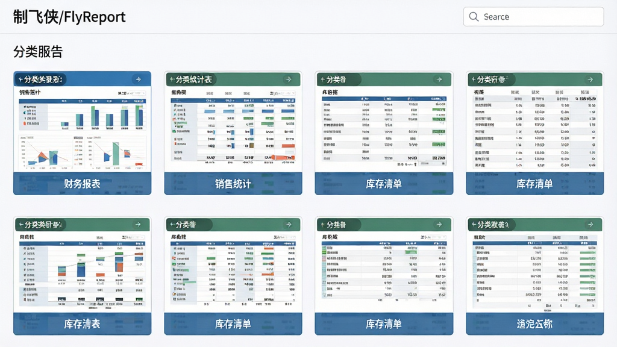The width and height of the screenshot is (617, 347).
Task: Click back arrow on the 财务报表 card
Action: tap(20, 80)
